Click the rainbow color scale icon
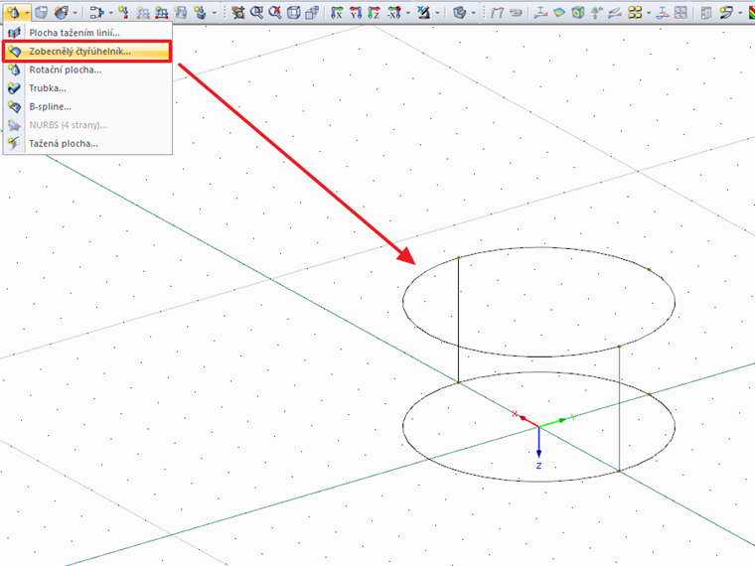Viewport: 755px width, 566px height. pos(751,12)
